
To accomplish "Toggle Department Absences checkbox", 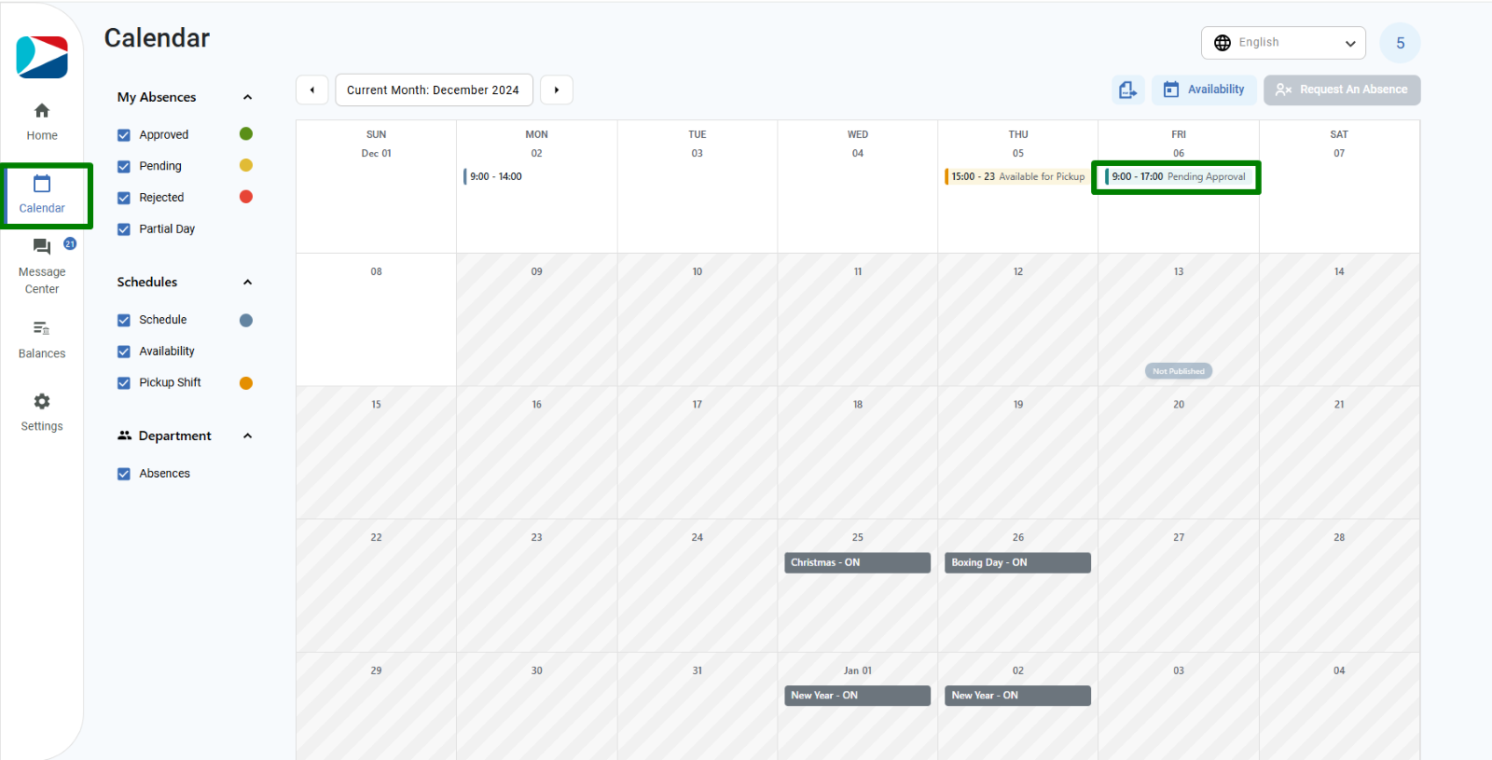I will [x=124, y=474].
